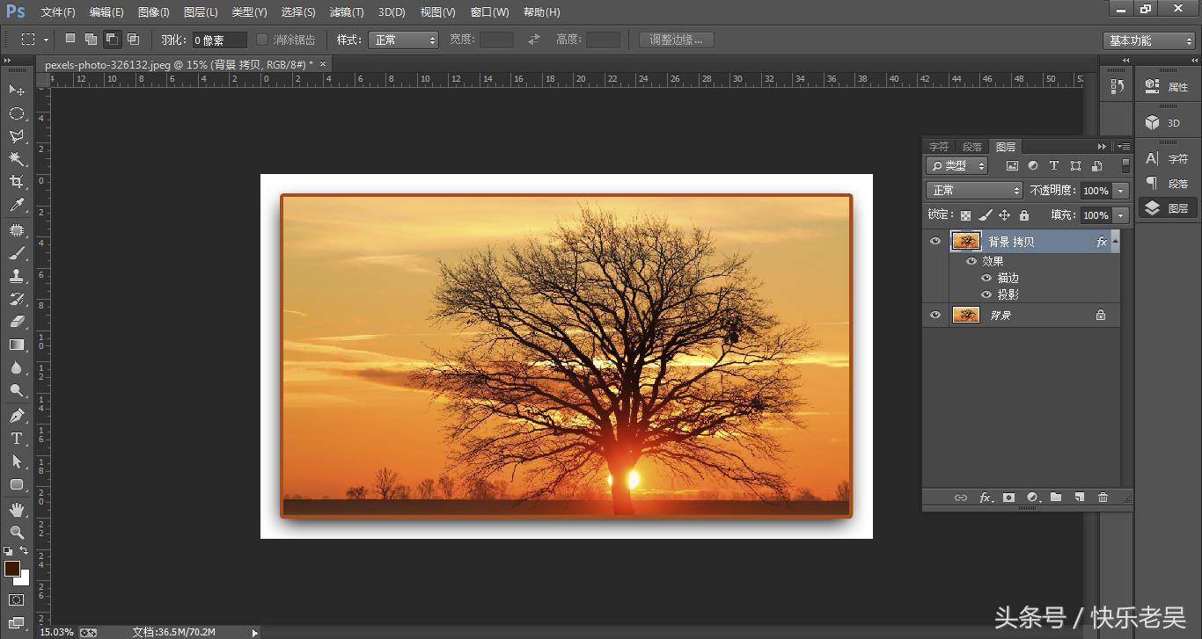Viewport: 1202px width, 639px height.
Task: Select the Zoom tool in toolbar
Action: point(17,532)
